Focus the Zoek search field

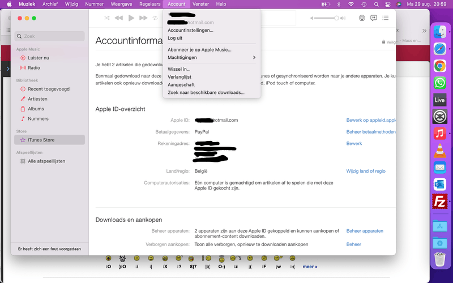tap(49, 36)
